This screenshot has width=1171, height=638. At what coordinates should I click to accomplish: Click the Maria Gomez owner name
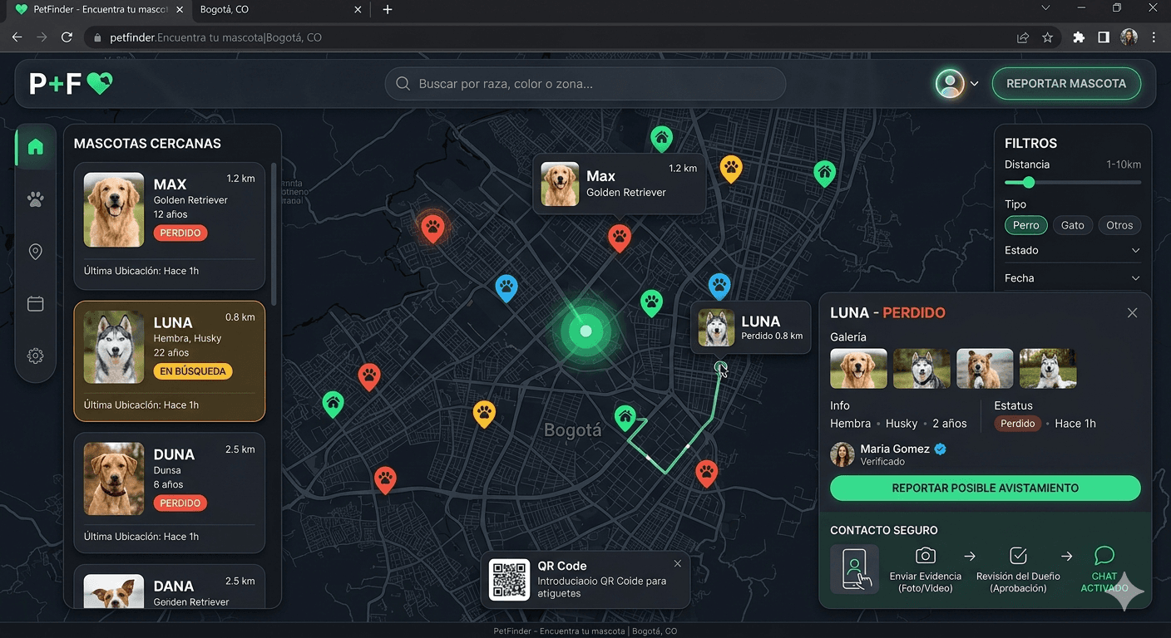tap(895, 449)
